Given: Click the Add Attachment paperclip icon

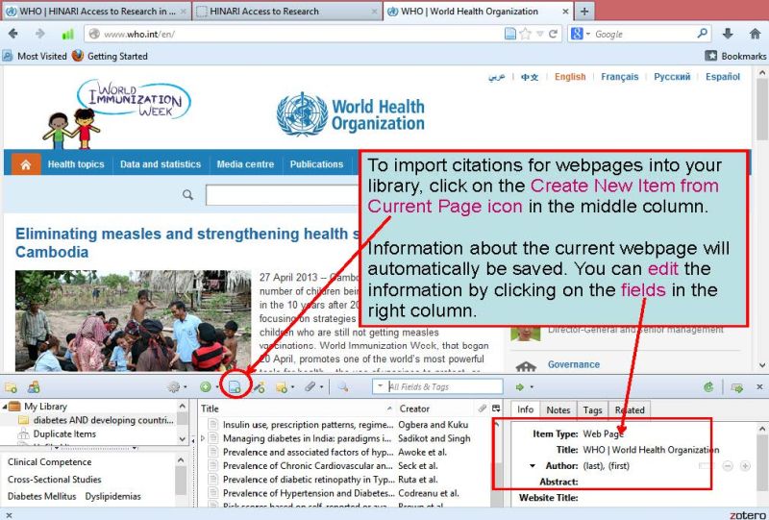Looking at the screenshot, I should (310, 386).
